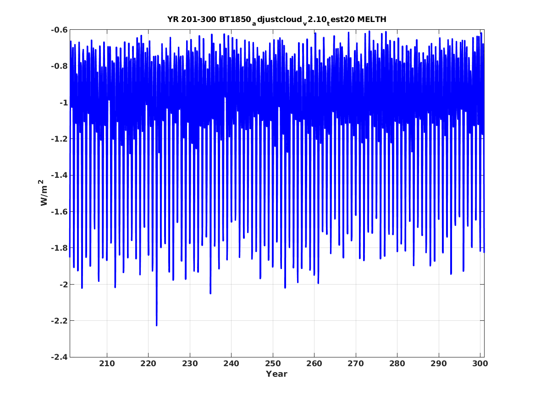
Task: Select x-axis tick label '290'
Action: 438,363
